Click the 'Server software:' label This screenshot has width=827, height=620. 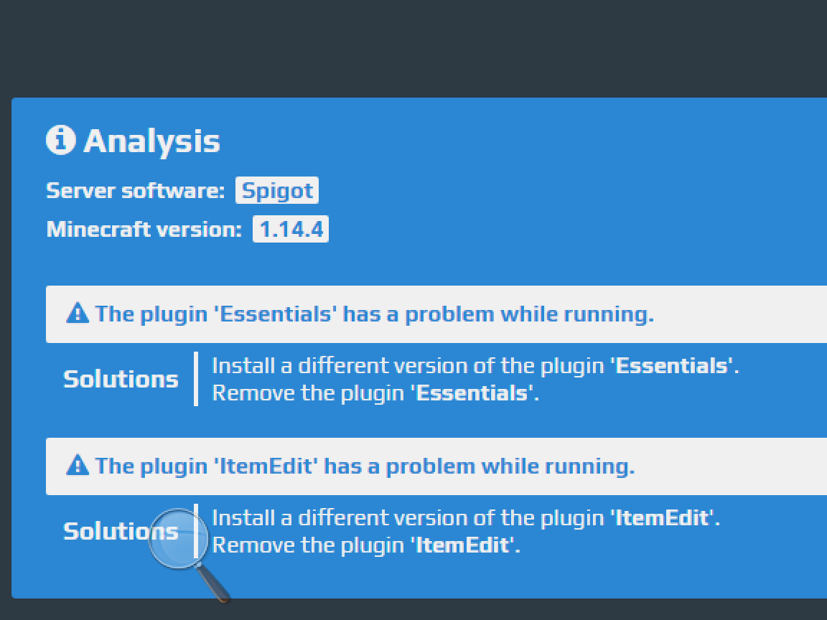pyautogui.click(x=136, y=190)
